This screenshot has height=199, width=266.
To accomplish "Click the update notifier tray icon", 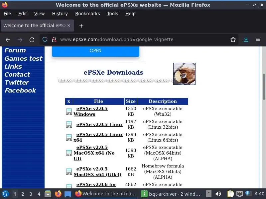I will (x=248, y=193).
